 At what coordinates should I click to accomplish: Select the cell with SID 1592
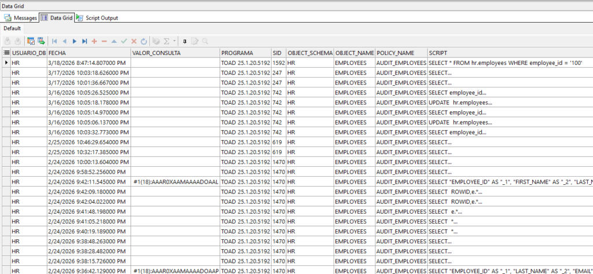click(278, 63)
